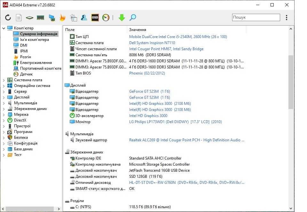Open the three-dot options menu
This screenshot has width=307, height=212.
click(x=287, y=18)
